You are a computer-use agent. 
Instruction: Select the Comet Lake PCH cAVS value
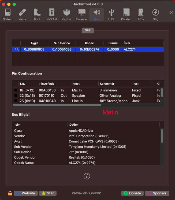pos(94,141)
